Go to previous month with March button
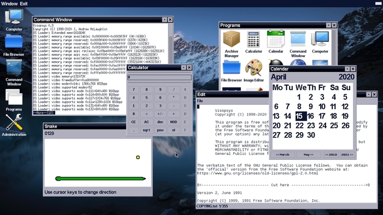 pos(282,154)
